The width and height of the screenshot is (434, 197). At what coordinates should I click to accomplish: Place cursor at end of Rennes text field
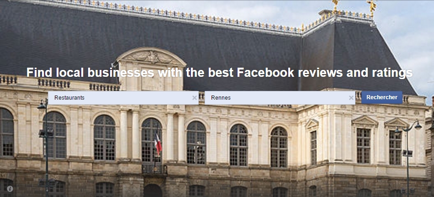coord(291,98)
